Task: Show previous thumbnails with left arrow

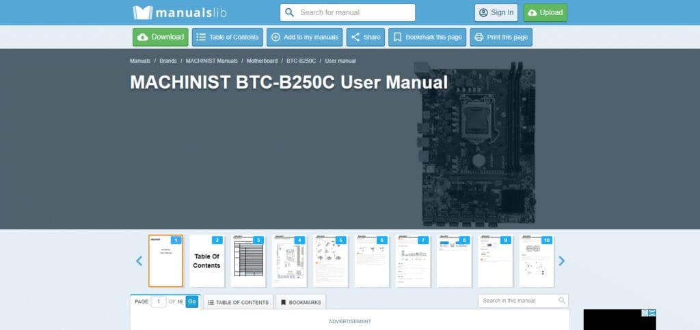Action: click(x=139, y=261)
